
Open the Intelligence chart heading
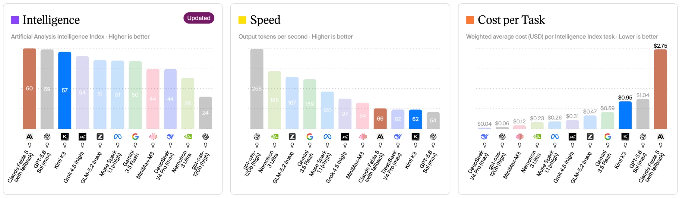[51, 20]
